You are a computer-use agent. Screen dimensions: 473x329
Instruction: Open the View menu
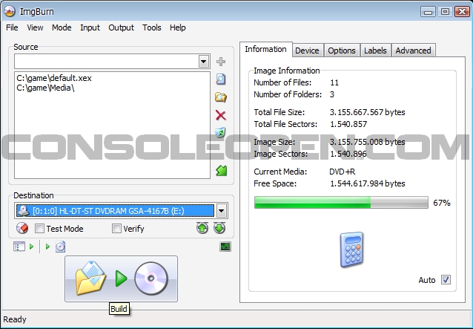click(x=35, y=27)
